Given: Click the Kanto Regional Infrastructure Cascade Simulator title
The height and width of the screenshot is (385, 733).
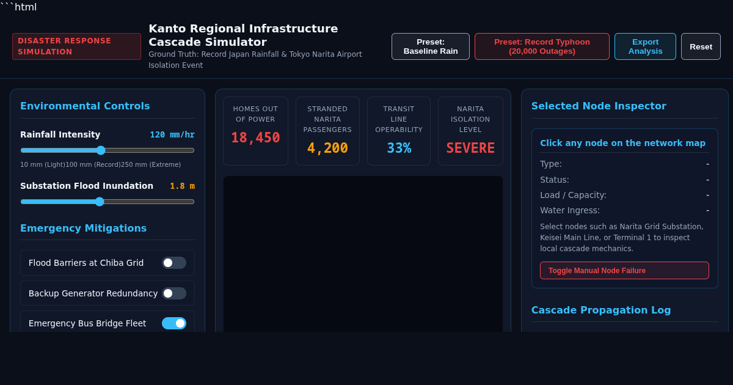Looking at the screenshot, I should [x=243, y=35].
